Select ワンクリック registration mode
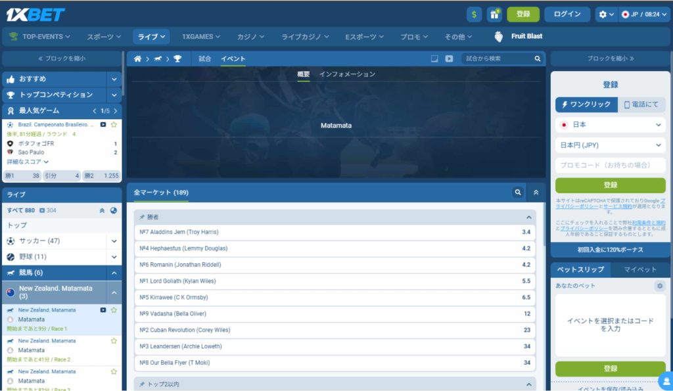The image size is (673, 391). point(586,104)
